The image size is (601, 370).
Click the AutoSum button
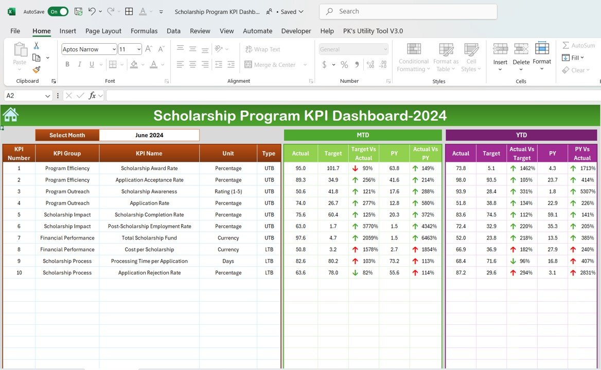(579, 46)
